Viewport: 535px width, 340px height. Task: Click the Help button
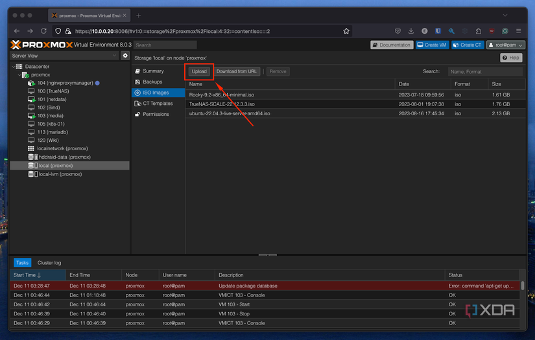tap(511, 58)
